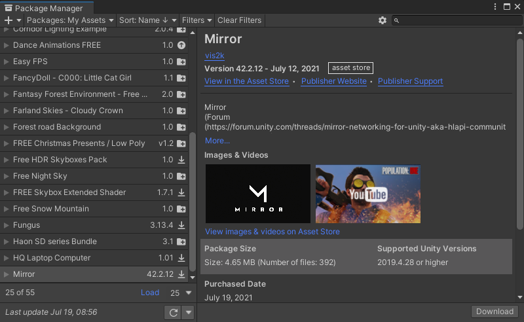Expand the Free Night Sky entry arrow
524x322 pixels.
click(x=6, y=176)
